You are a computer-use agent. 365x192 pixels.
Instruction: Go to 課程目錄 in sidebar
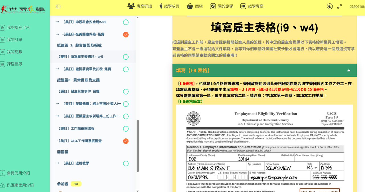(15, 64)
